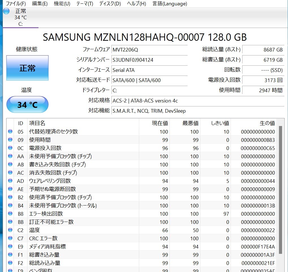Select raw value 00000000013B
The width and height of the screenshot is (288, 272).
tap(258, 206)
